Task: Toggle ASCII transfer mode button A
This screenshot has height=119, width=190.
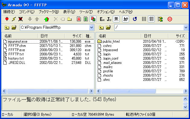Action: click(x=79, y=19)
